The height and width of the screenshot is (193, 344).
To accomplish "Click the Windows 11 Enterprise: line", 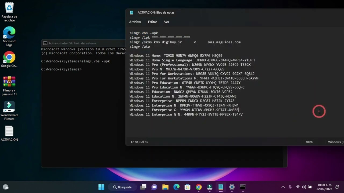I will click(182, 101).
